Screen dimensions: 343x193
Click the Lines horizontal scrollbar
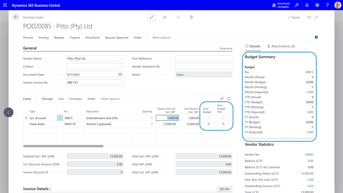pyautogui.click(x=63, y=146)
